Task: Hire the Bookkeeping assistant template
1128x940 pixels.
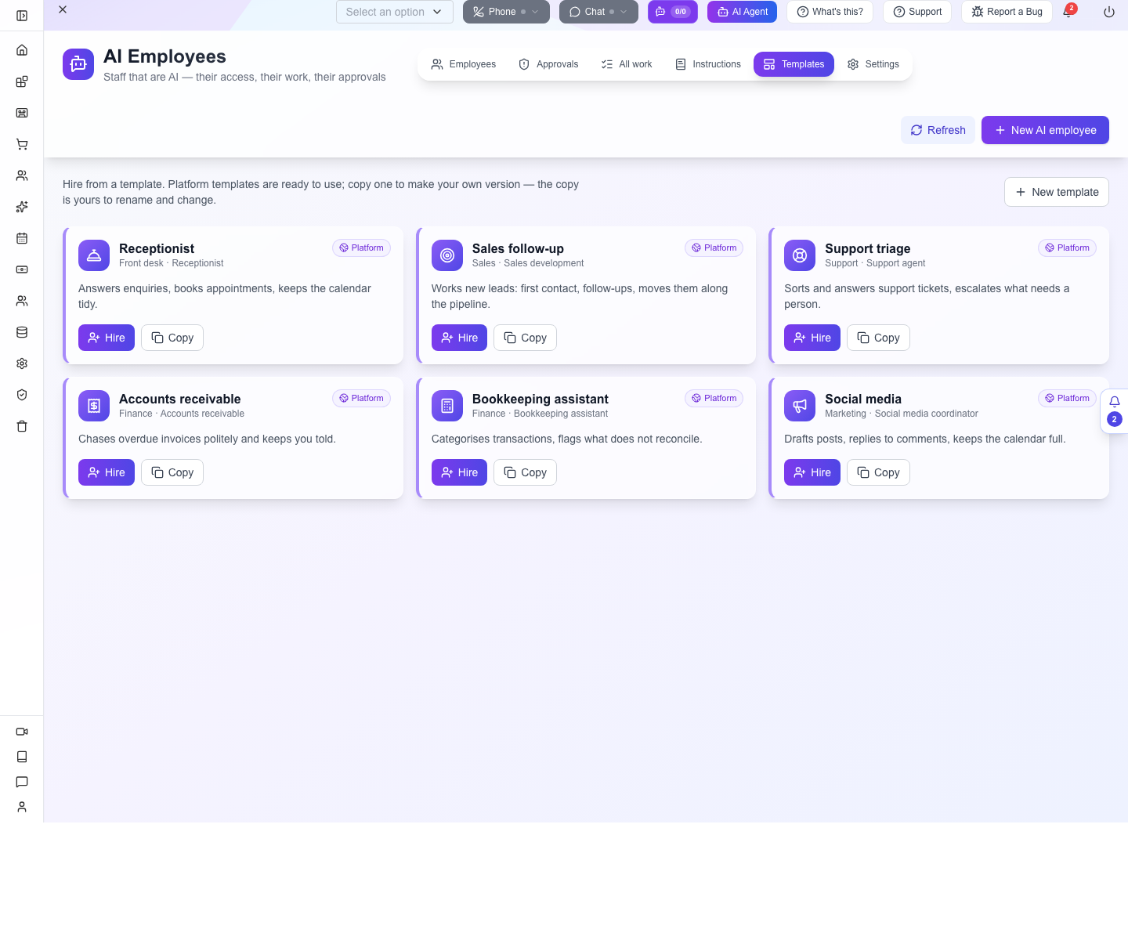Action: click(x=459, y=472)
